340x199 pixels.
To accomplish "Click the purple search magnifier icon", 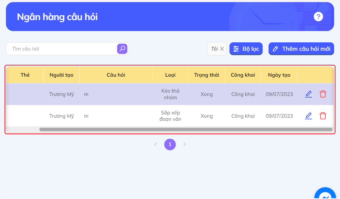I will point(122,49).
